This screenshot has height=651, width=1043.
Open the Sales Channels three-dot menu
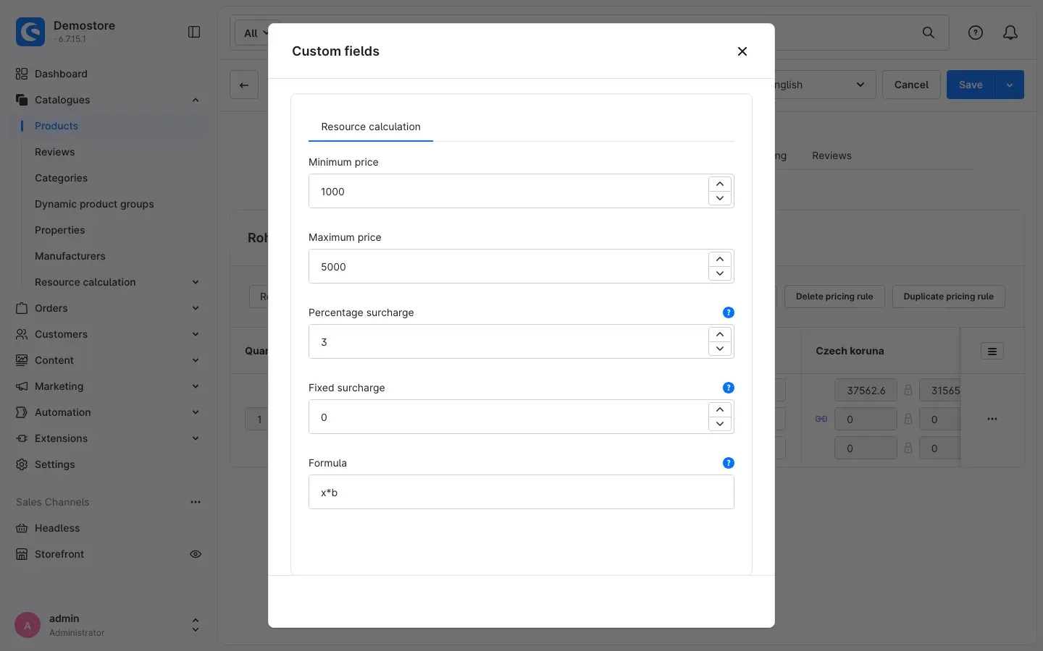click(x=196, y=502)
